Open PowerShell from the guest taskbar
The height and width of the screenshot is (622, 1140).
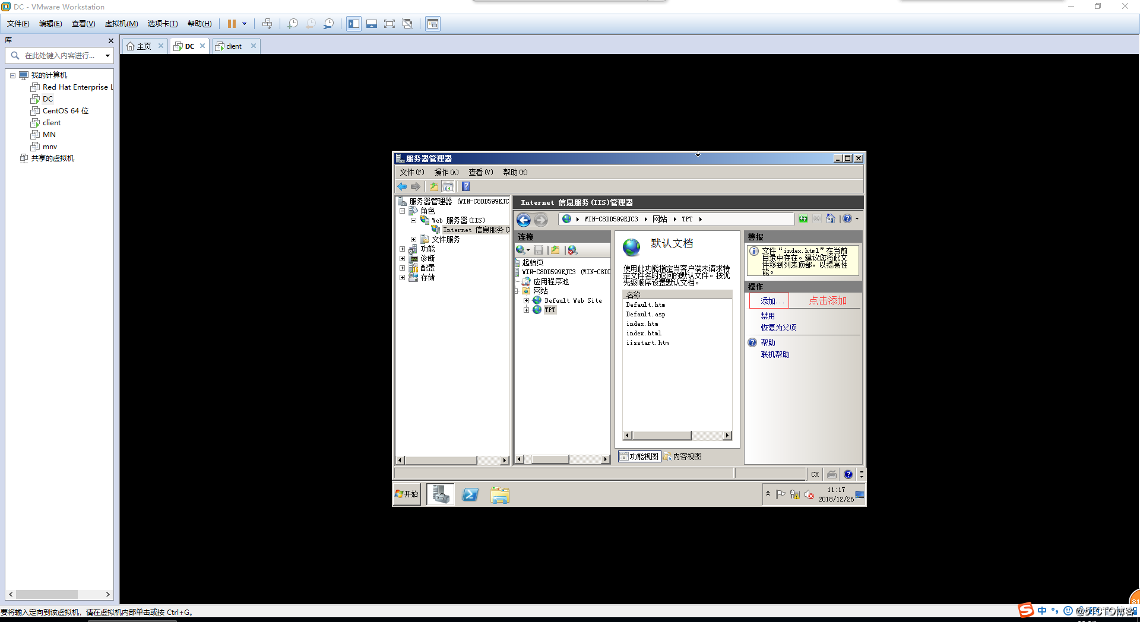[470, 494]
